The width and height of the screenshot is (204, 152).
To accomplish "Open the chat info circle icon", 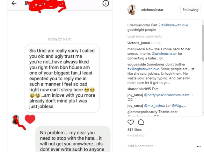I will (x=106, y=3).
